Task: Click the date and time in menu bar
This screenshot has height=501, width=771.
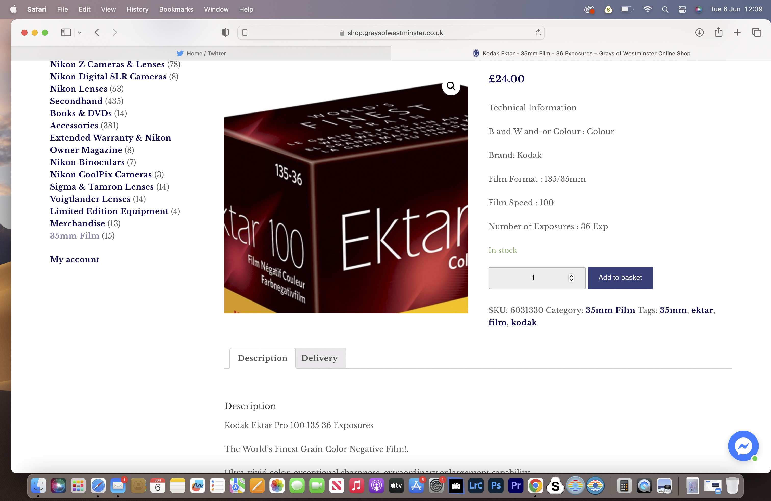Action: point(736,9)
